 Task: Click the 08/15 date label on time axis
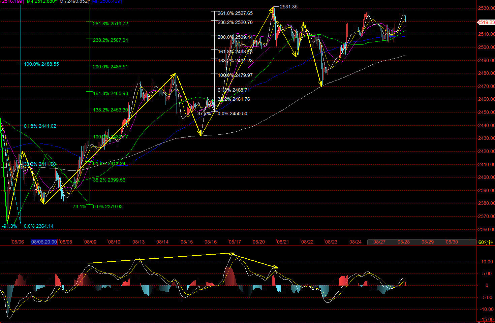pos(187,242)
